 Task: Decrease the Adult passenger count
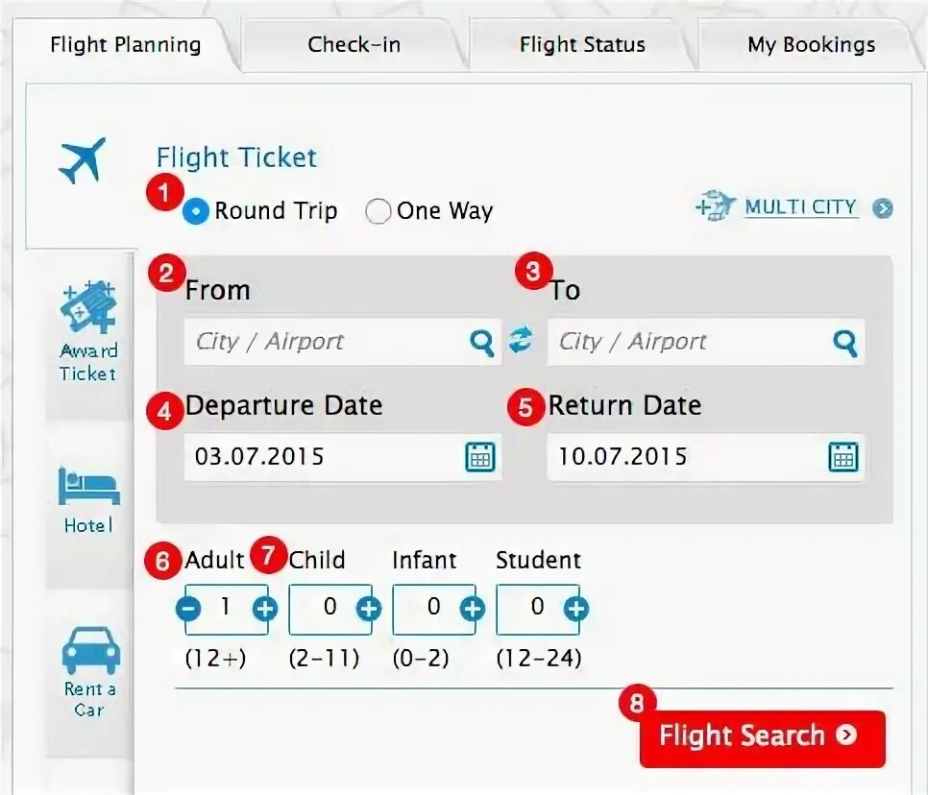189,610
